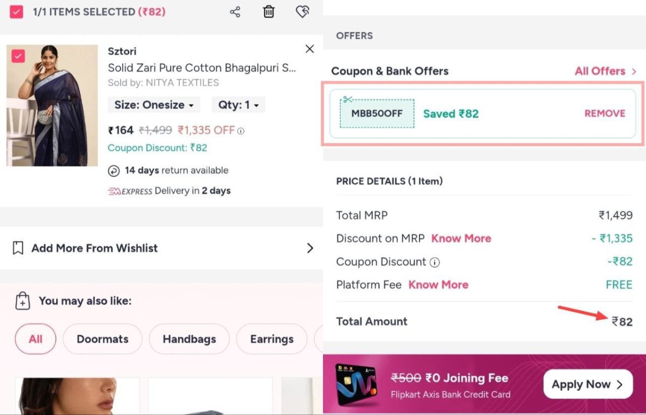Click bookmark icon beside Add More From Wishlist
Image resolution: width=646 pixels, height=415 pixels.
(18, 248)
